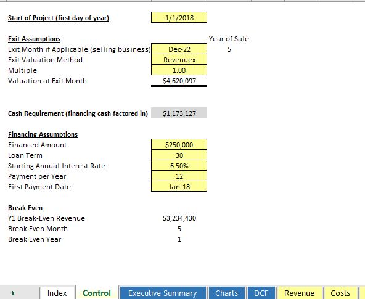Click the Y1 Break-Even Revenue label
The image size is (365, 299).
click(46, 218)
